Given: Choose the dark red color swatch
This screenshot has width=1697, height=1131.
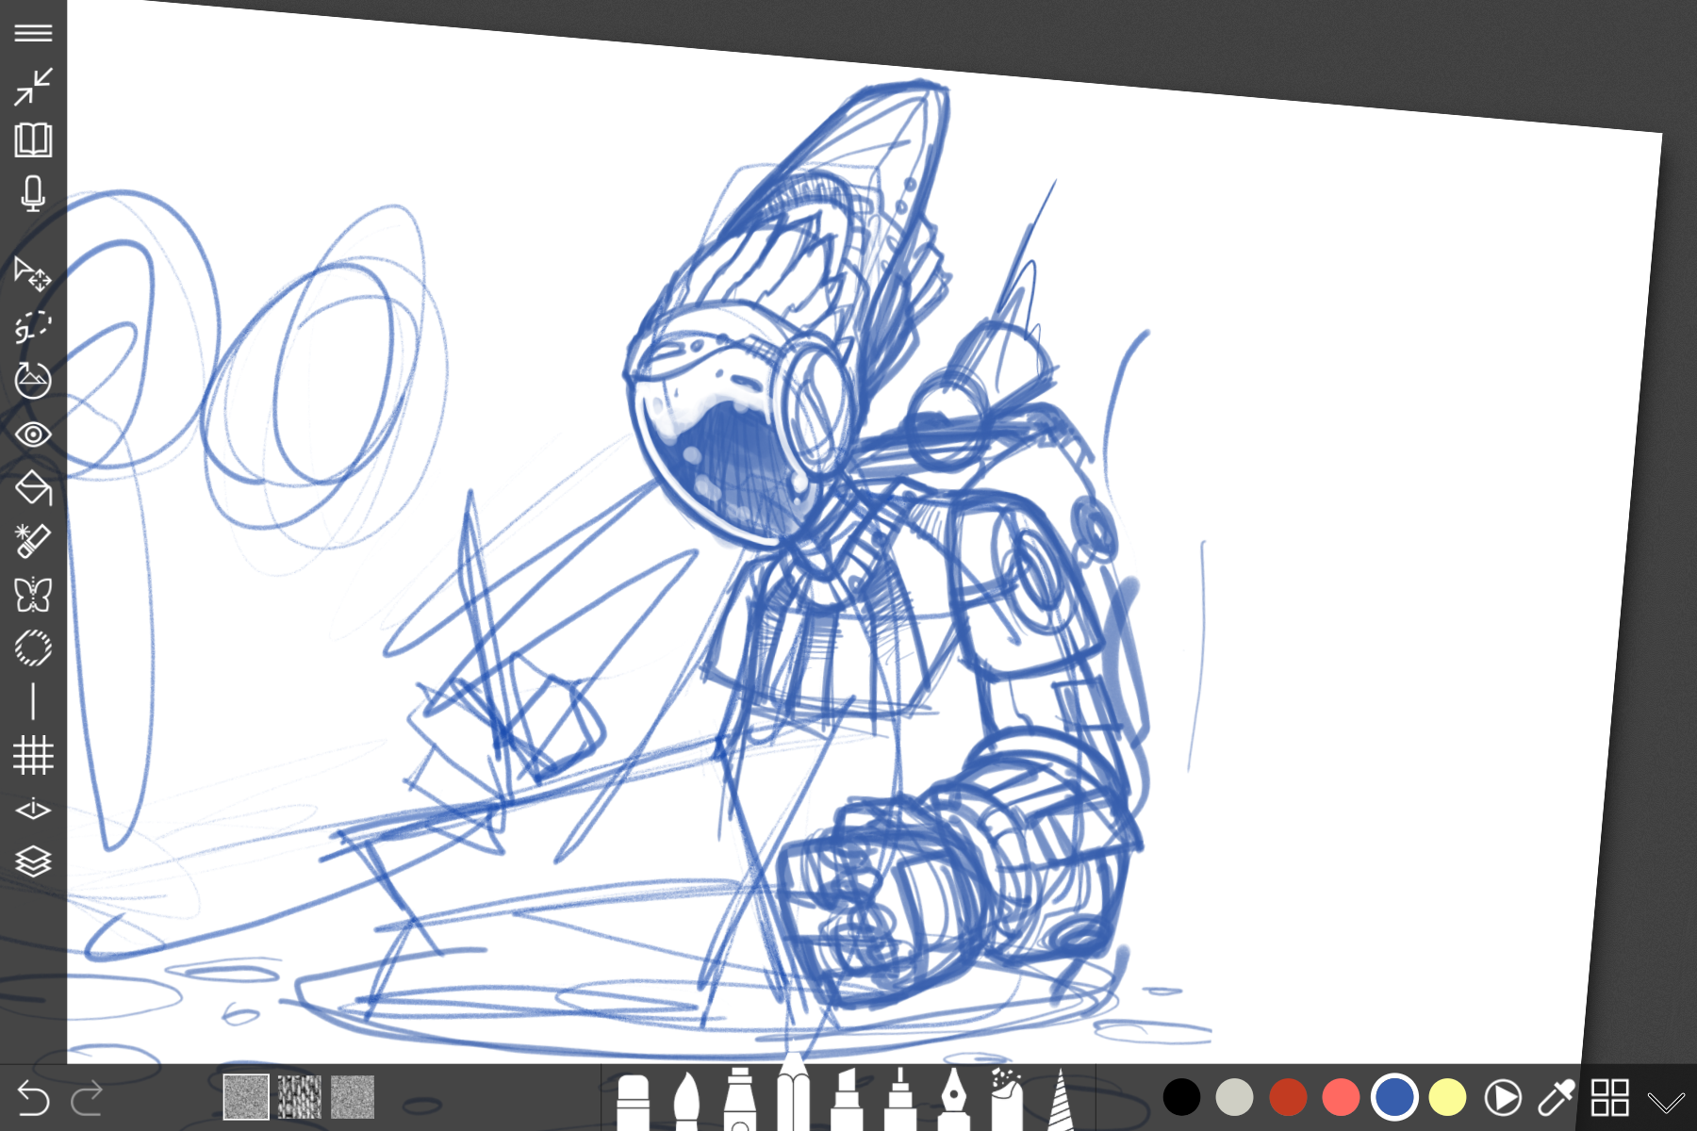Looking at the screenshot, I should (x=1288, y=1097).
